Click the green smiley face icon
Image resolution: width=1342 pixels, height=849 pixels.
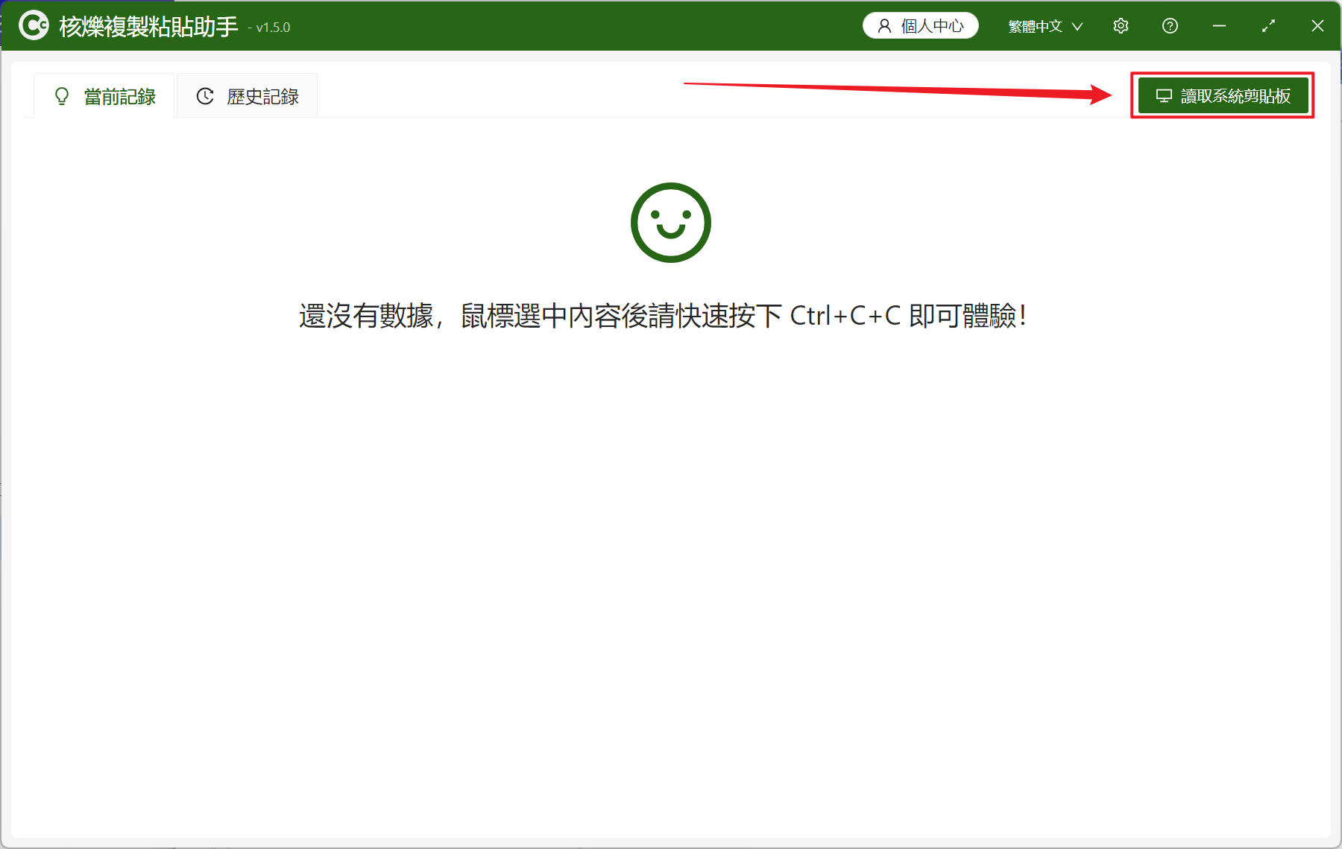671,223
